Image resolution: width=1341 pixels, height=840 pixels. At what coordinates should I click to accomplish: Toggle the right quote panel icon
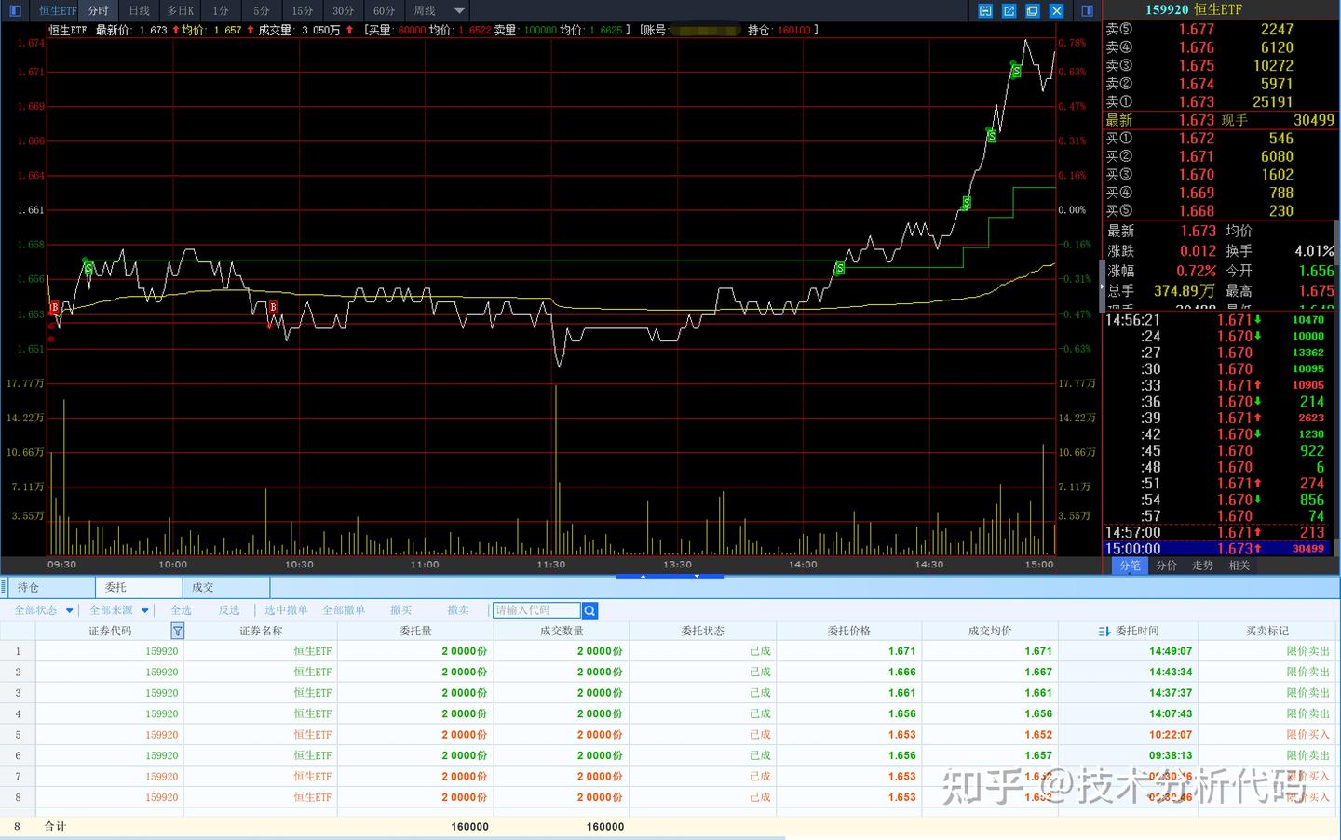(1087, 10)
